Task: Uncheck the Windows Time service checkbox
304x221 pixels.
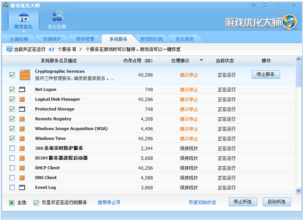Action: click(12, 138)
